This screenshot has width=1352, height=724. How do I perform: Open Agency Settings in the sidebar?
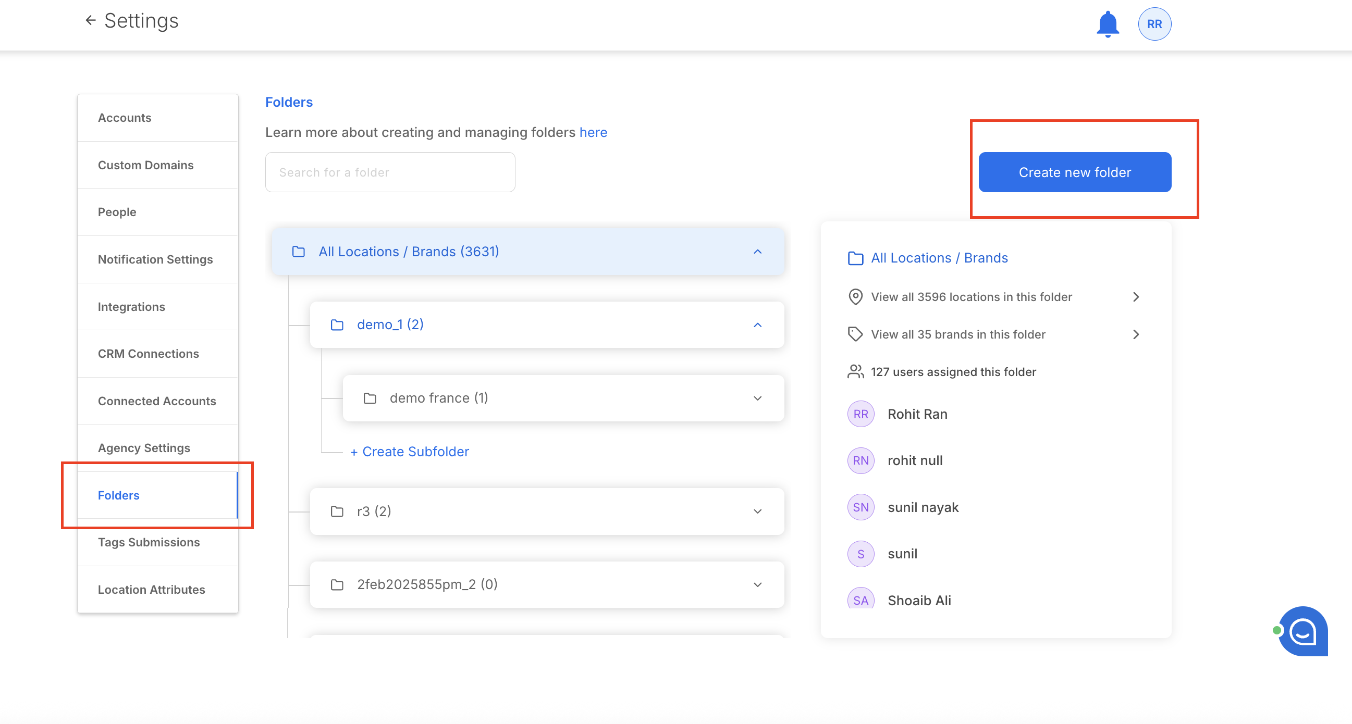144,447
